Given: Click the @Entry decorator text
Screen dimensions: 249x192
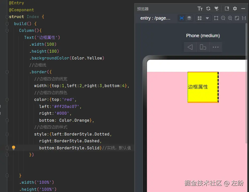Looking at the screenshot, I should tap(17, 3).
